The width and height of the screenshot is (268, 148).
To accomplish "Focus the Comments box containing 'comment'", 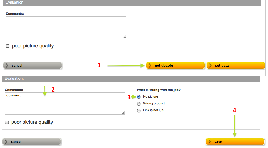I will point(65,104).
